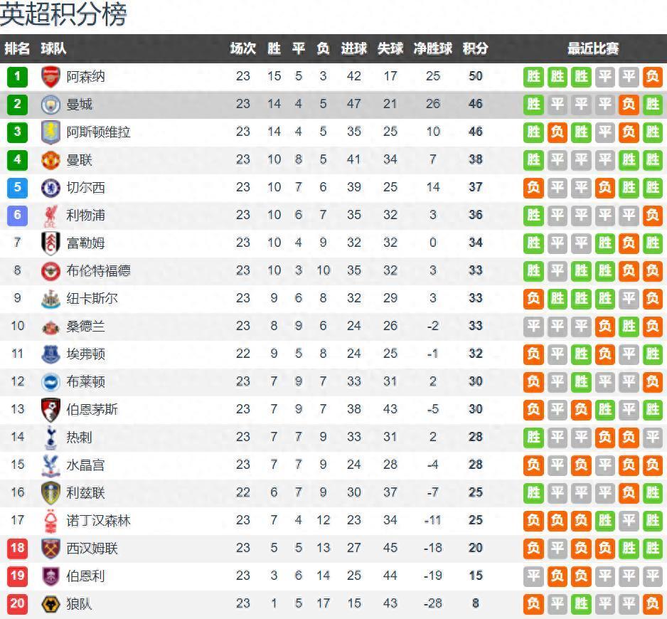Click the rank 20 red relegation badge

coord(17,604)
